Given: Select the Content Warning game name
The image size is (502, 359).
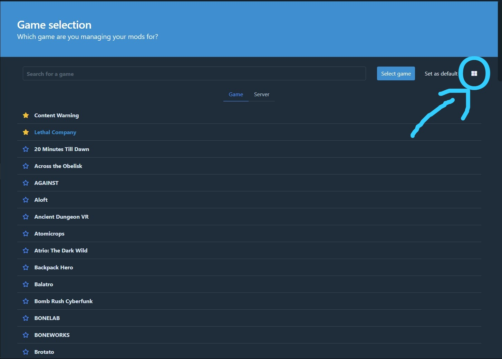Looking at the screenshot, I should (x=57, y=115).
